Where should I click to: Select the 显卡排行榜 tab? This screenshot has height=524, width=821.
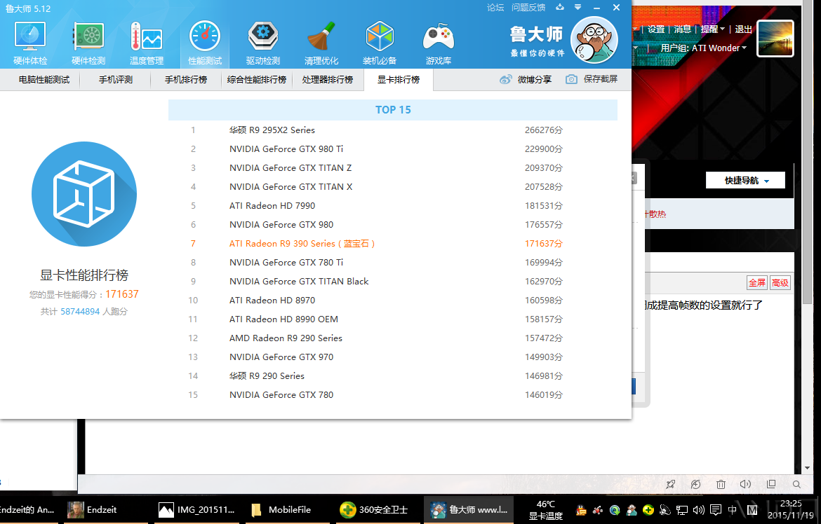(x=399, y=79)
